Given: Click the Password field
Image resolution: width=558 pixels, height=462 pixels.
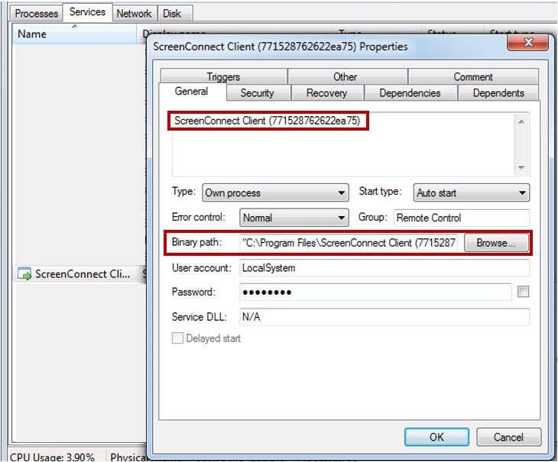Looking at the screenshot, I should pyautogui.click(x=376, y=292).
